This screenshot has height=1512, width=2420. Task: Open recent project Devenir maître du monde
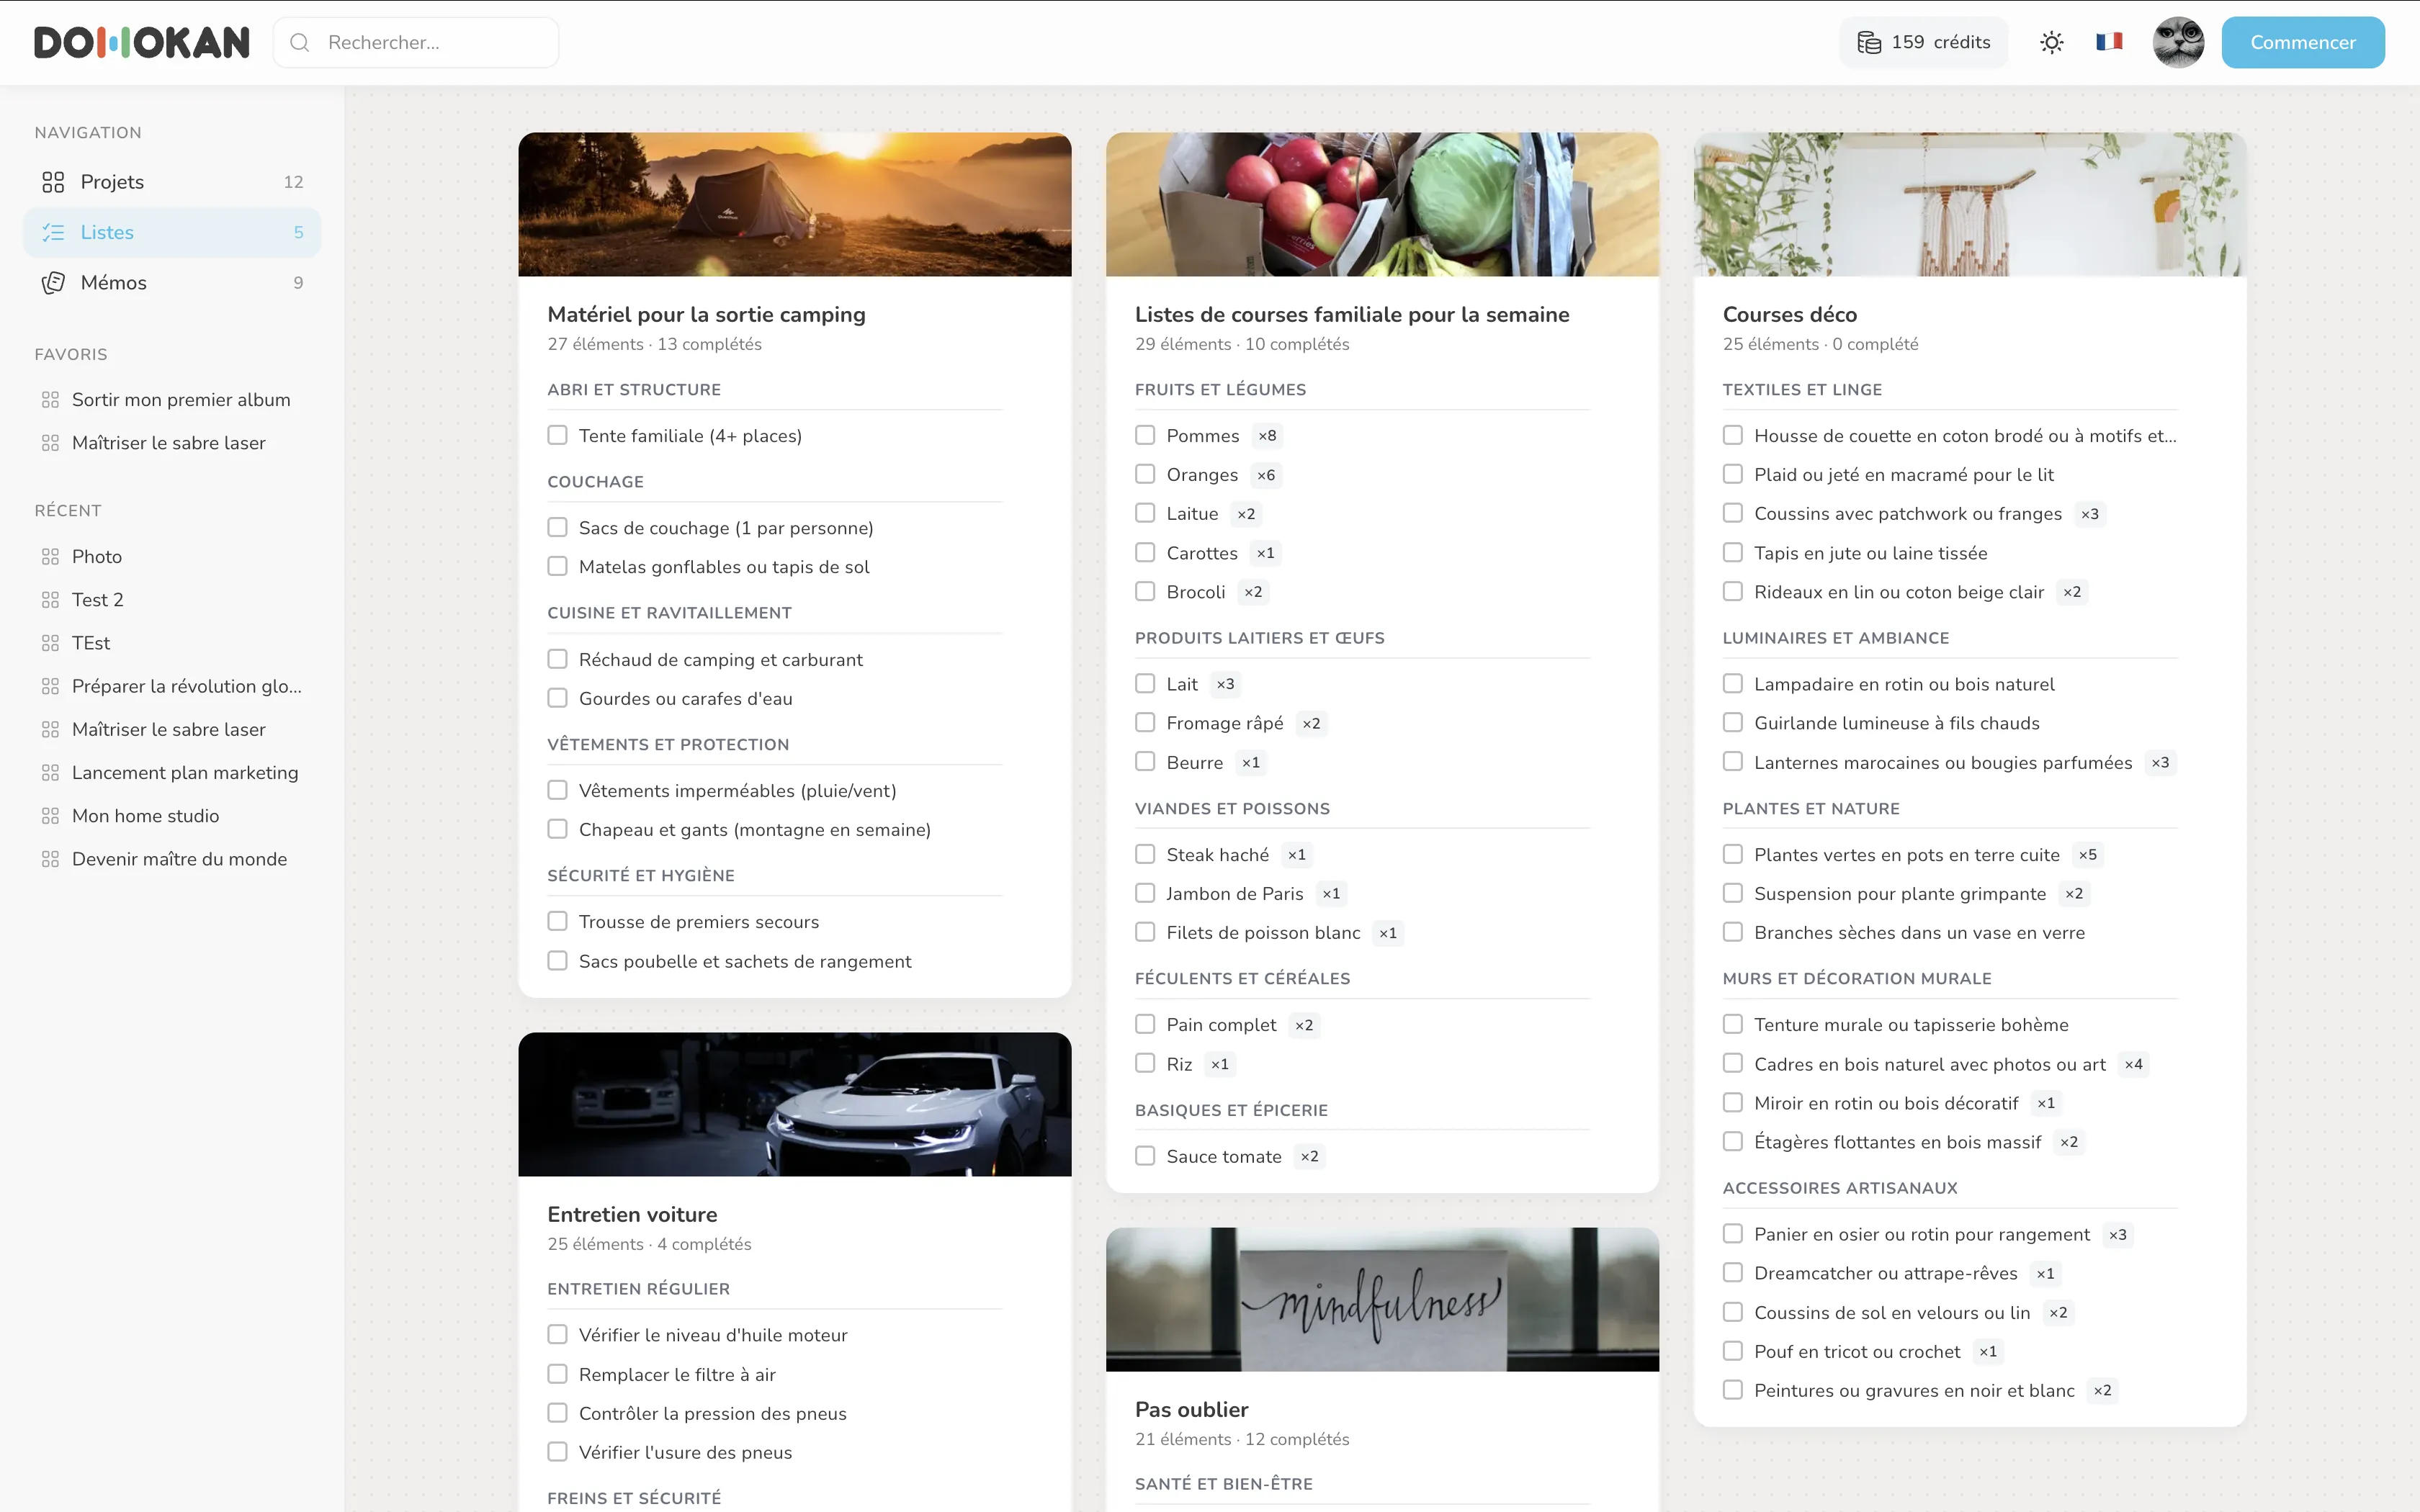[x=172, y=859]
